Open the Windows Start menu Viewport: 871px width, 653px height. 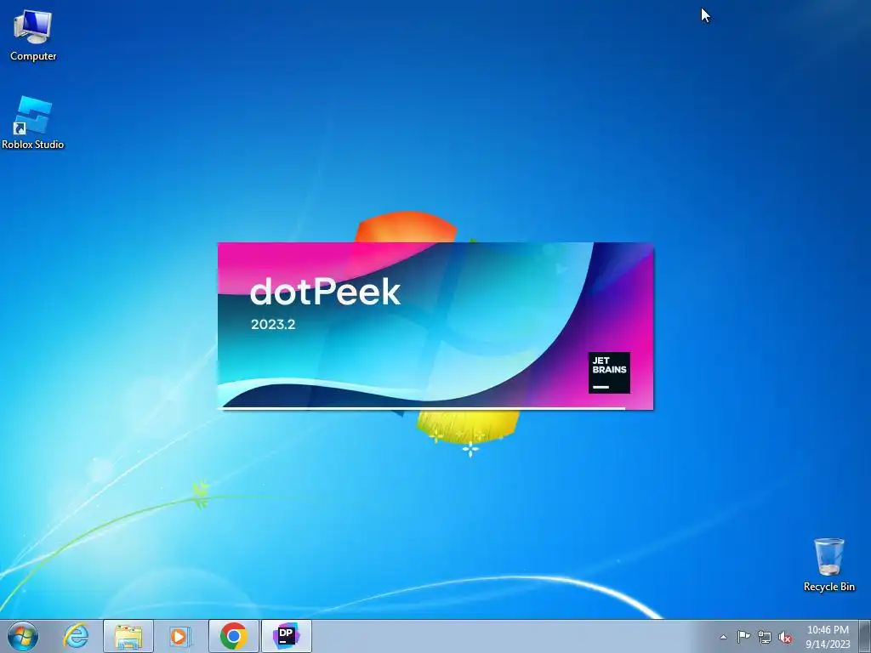click(23, 636)
